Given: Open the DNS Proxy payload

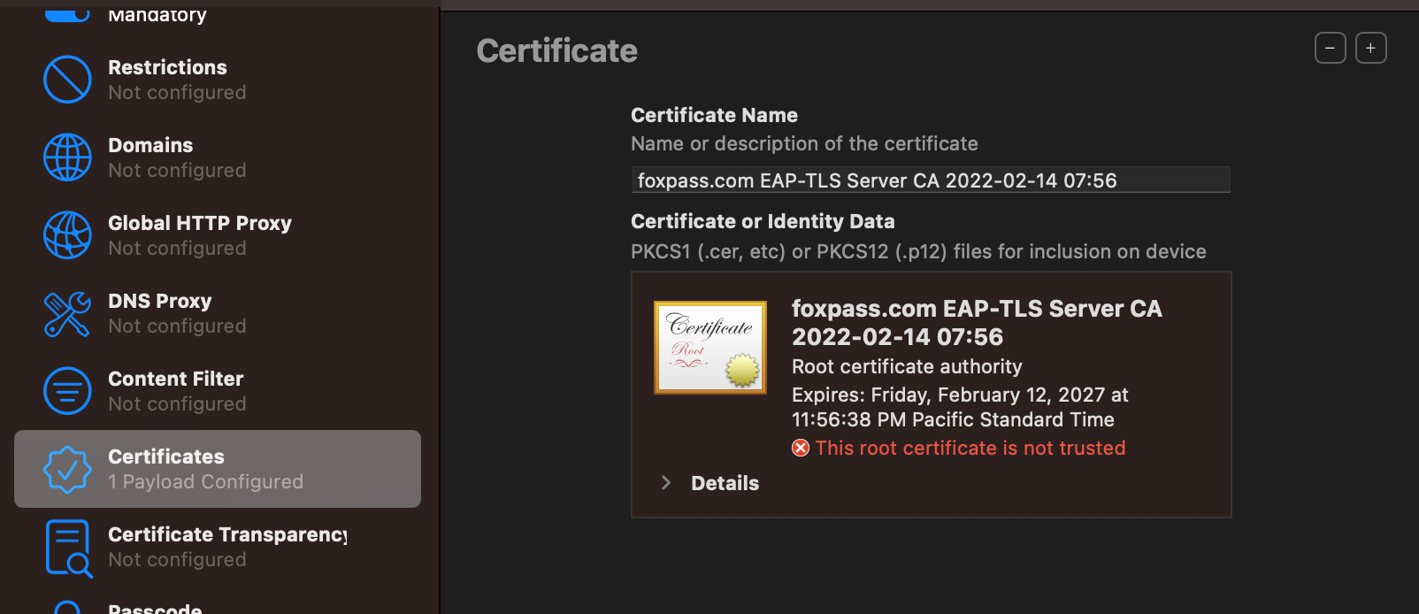Looking at the screenshot, I should pyautogui.click(x=218, y=313).
